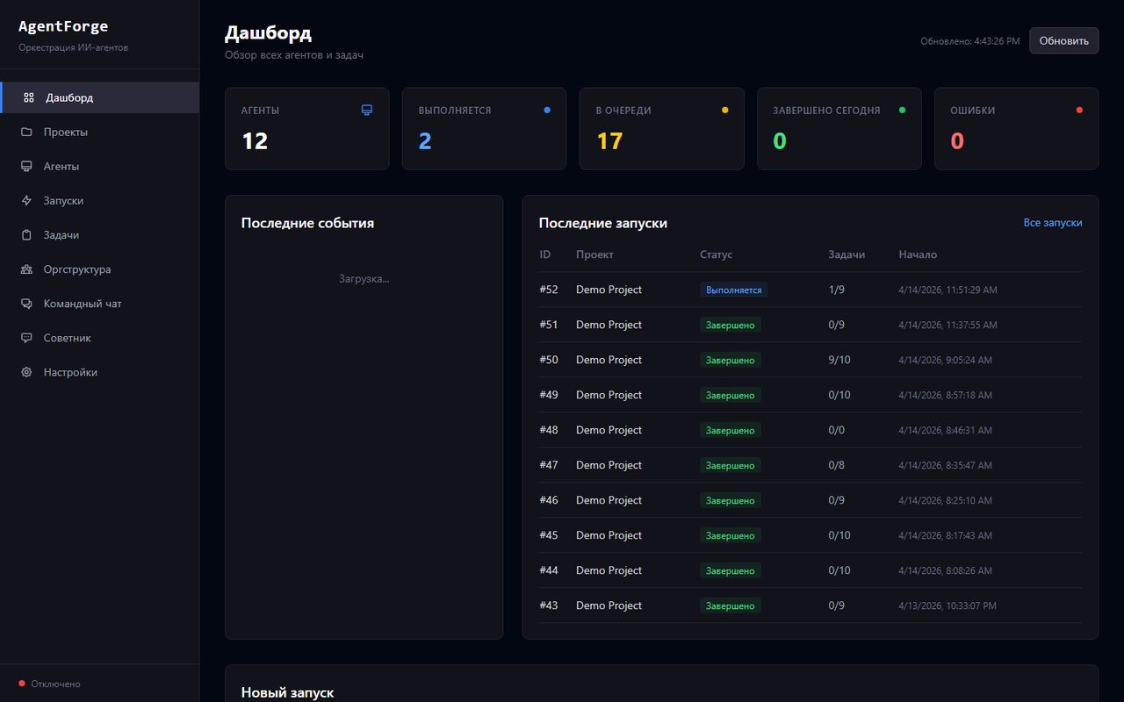
Task: Click the Запуски lightning bolt icon
Action: coord(26,200)
